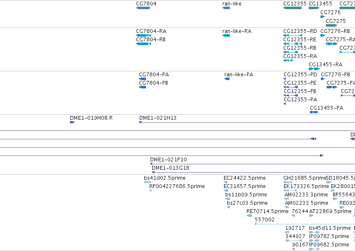Select protein CG12355-PA
355x251 pixels.
click(300, 100)
